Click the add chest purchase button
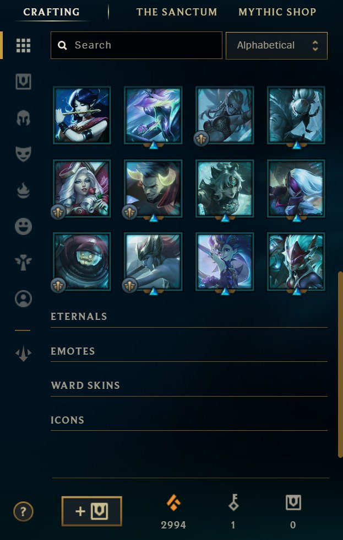Image resolution: width=343 pixels, height=540 pixels. pos(92,511)
